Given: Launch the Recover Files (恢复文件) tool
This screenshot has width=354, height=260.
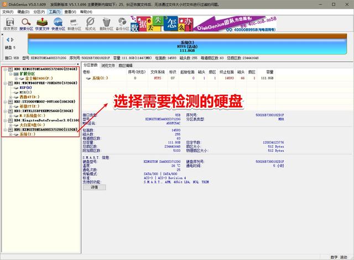Looking at the screenshot, I should [x=42, y=24].
